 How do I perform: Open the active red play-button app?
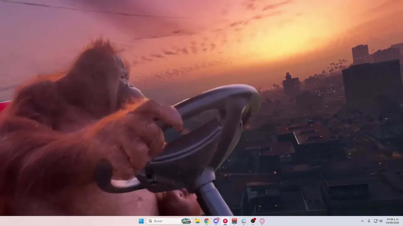(225, 221)
